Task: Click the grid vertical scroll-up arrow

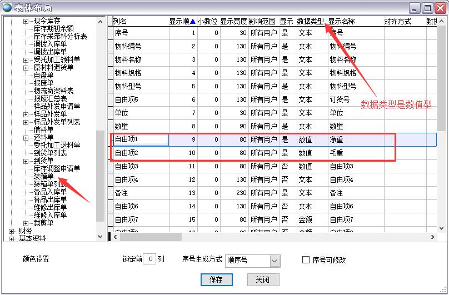Action: click(442, 22)
